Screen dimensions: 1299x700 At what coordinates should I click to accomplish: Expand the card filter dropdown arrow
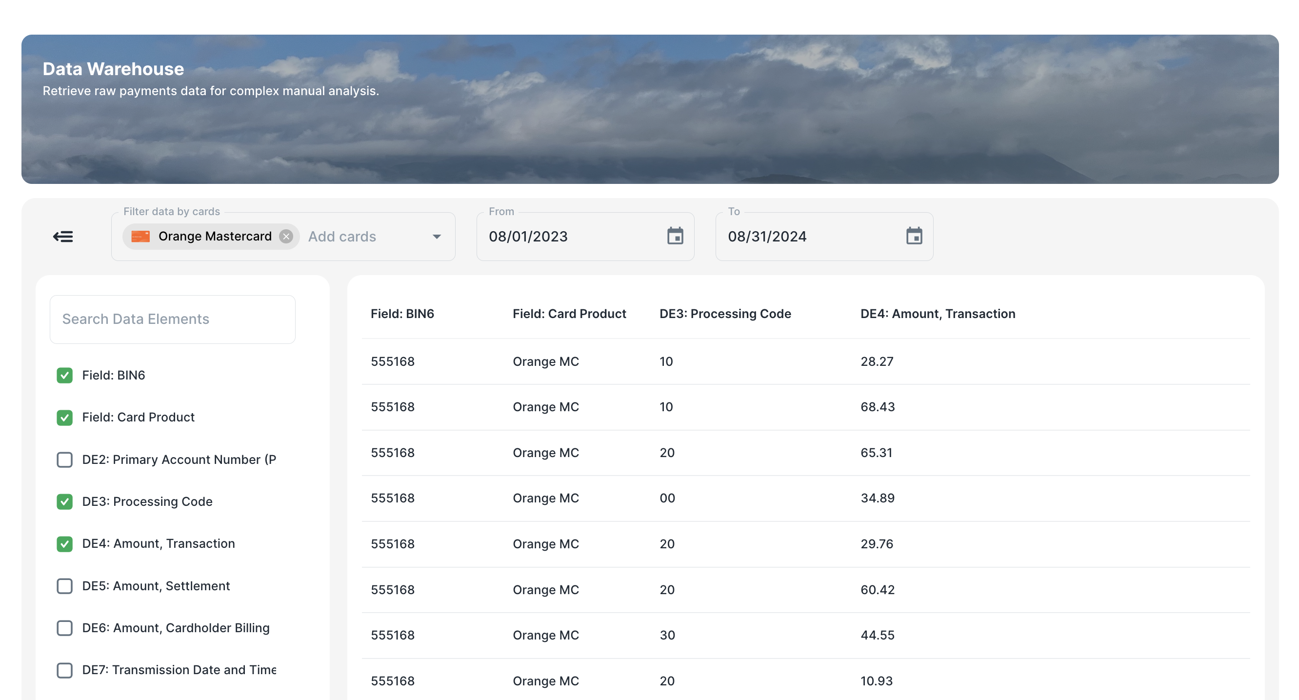point(437,237)
